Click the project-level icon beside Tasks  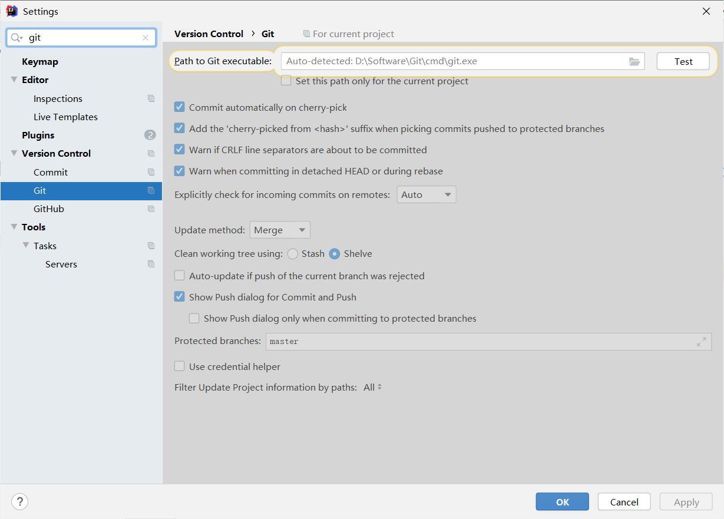(x=151, y=246)
